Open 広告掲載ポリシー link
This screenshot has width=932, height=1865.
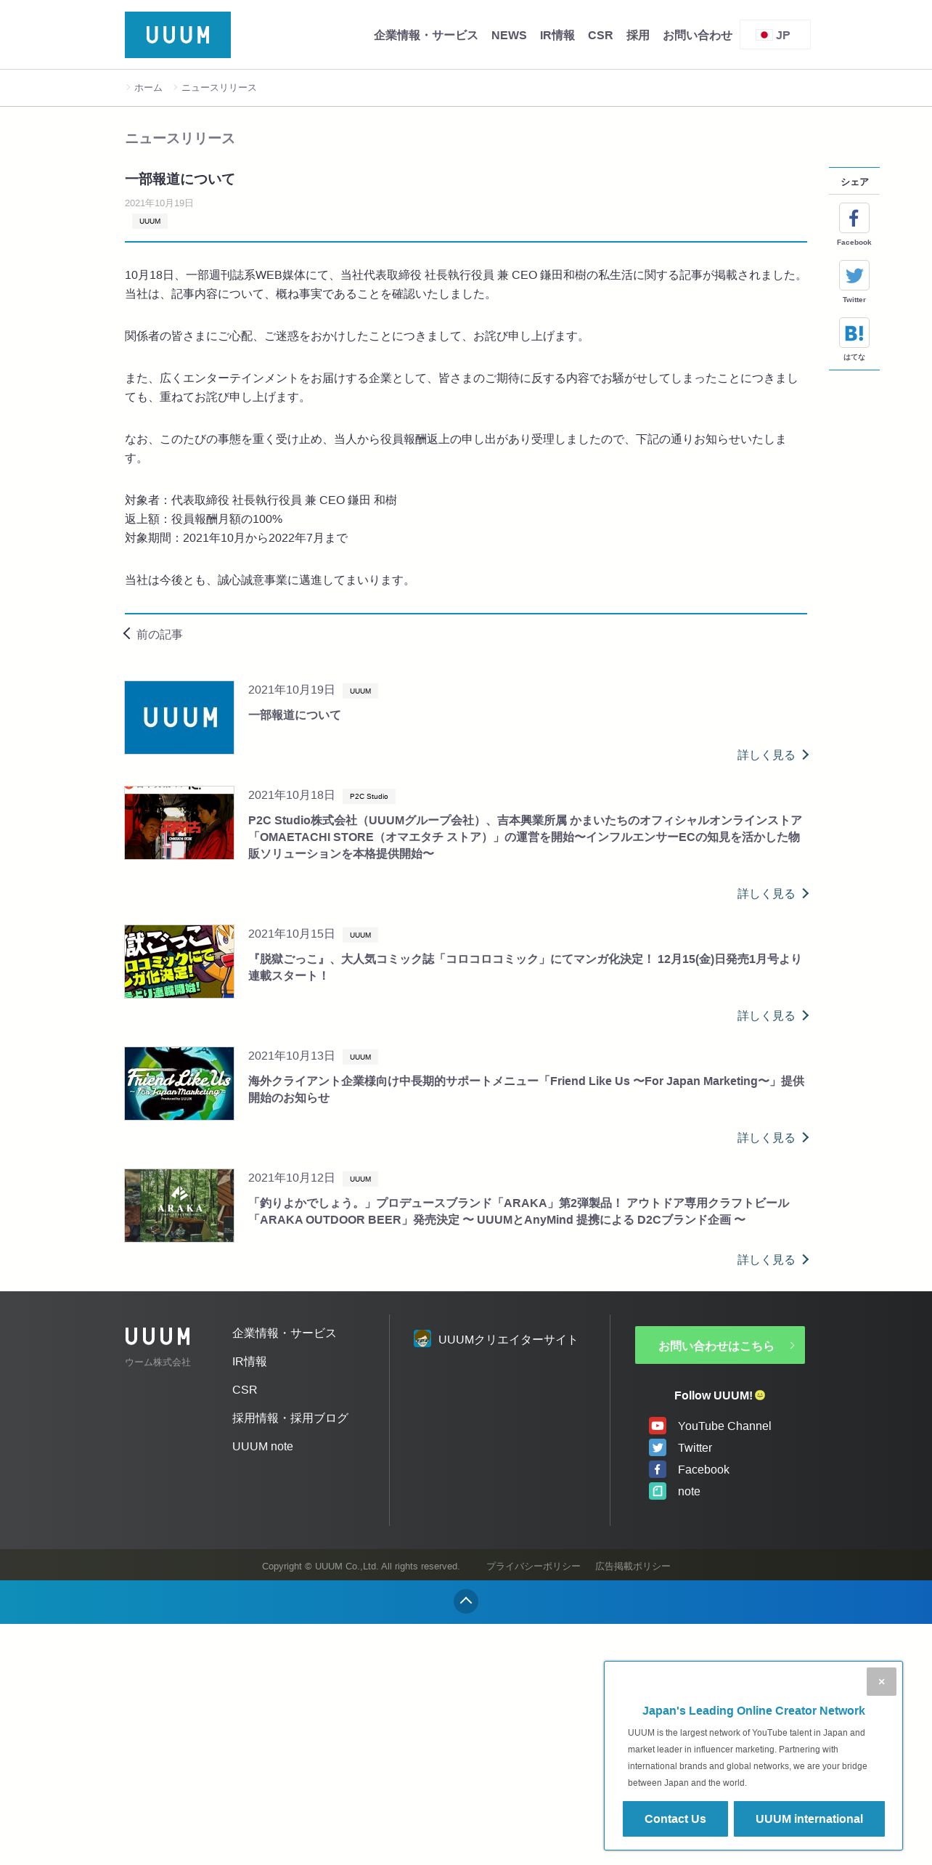pos(633,1567)
